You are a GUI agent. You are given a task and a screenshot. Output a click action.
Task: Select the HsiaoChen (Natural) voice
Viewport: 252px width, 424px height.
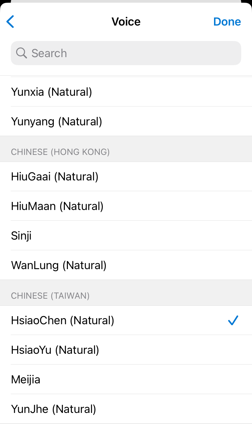click(62, 320)
